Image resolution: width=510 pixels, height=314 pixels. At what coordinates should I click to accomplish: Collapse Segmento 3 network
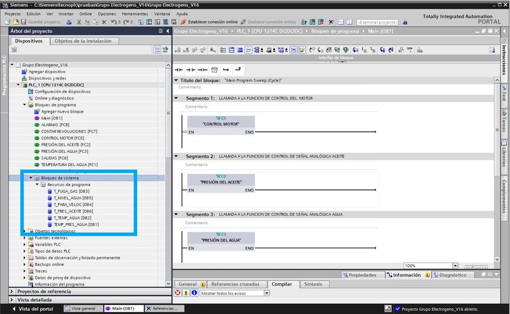click(x=177, y=214)
